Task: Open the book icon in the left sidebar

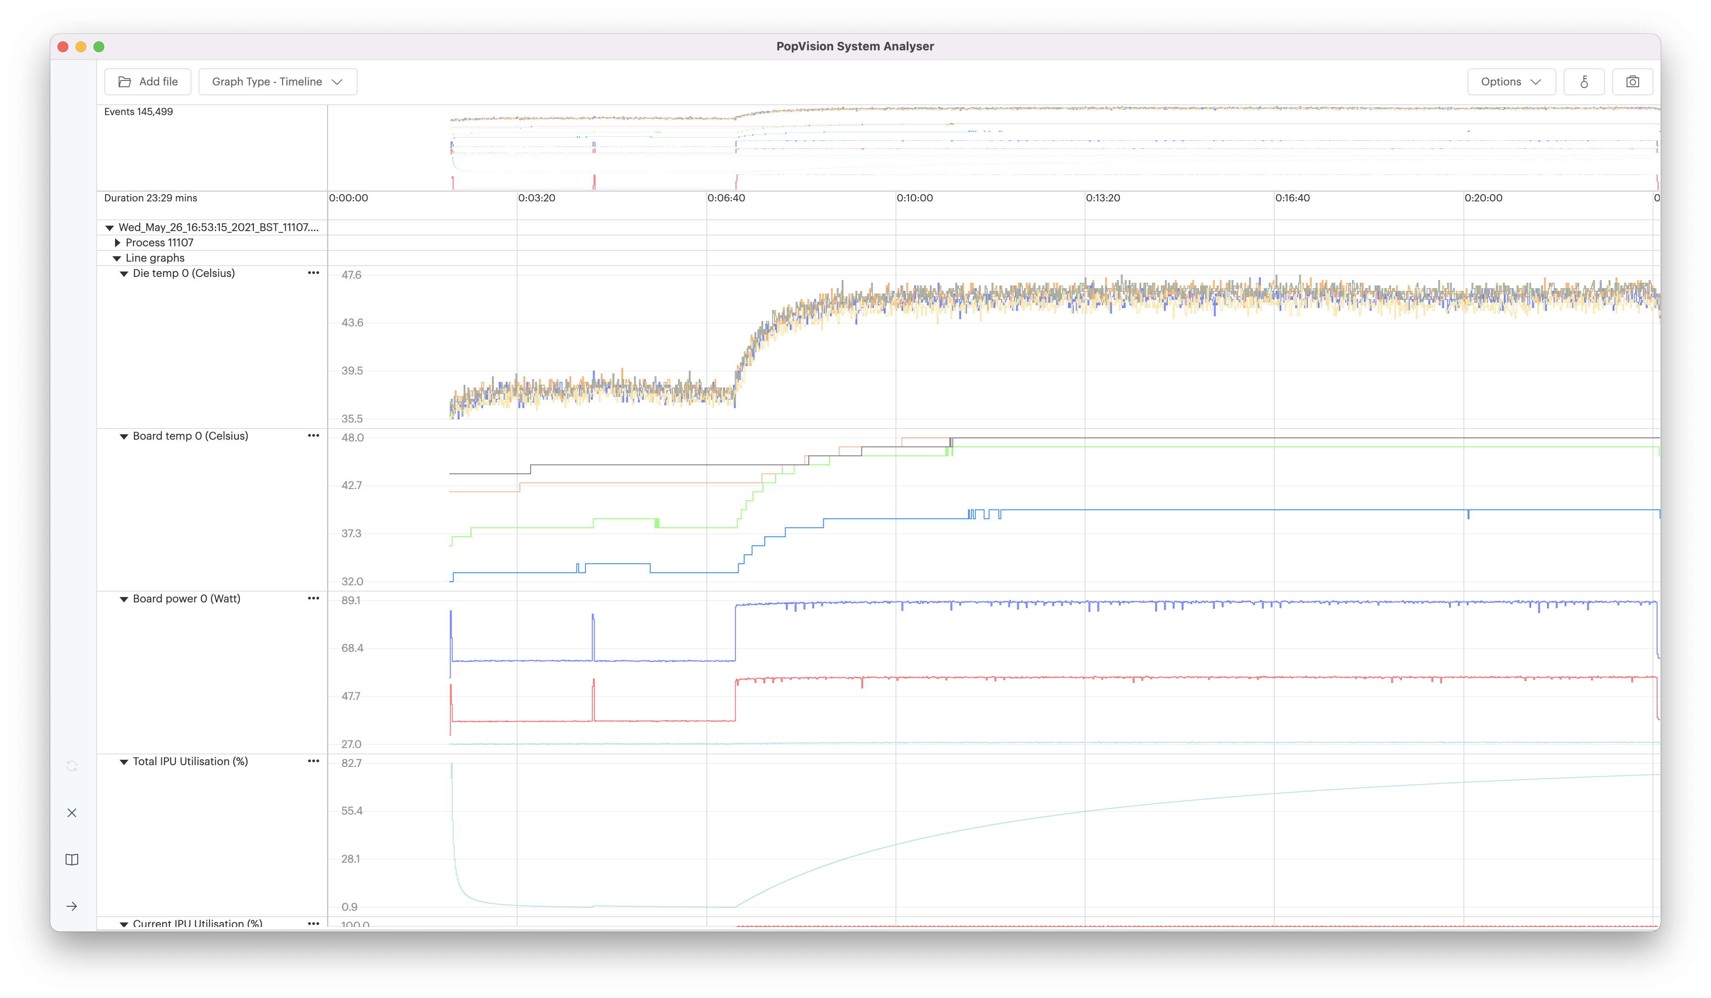Action: (x=72, y=859)
